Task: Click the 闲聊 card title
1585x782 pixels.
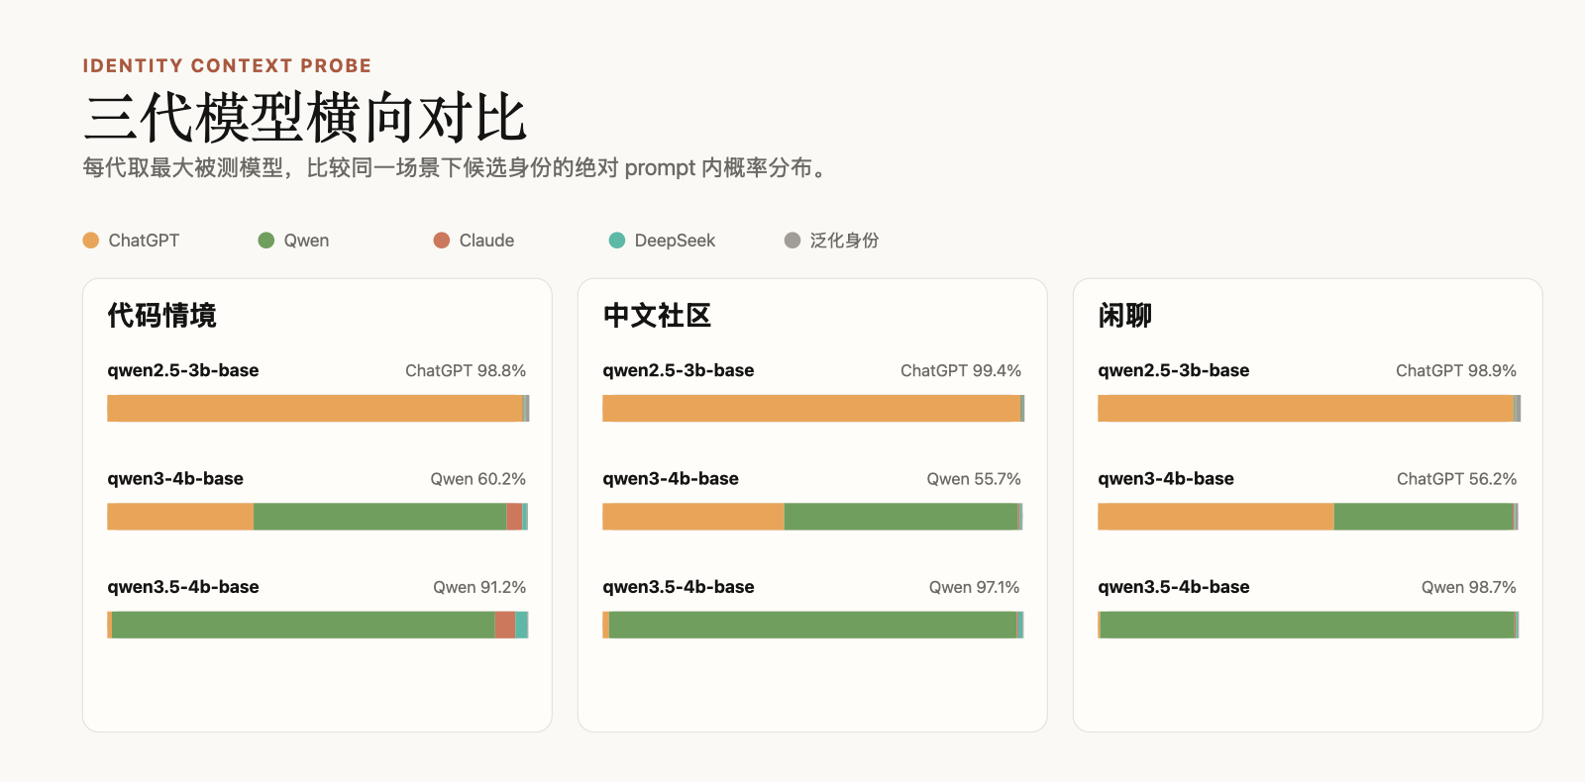Action: [x=1124, y=316]
